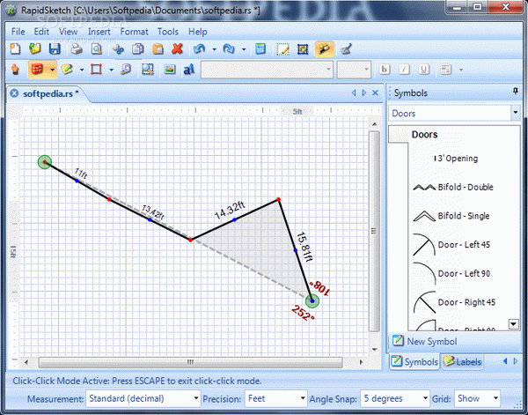Switch to the Symbols bottom tab

[x=414, y=362]
